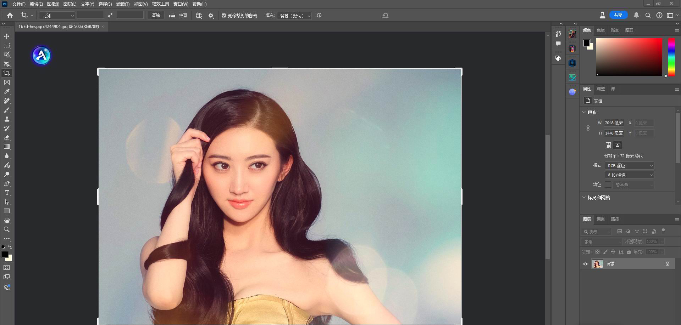
Task: Open the 比例 crop ratio dropdown
Action: pos(57,16)
